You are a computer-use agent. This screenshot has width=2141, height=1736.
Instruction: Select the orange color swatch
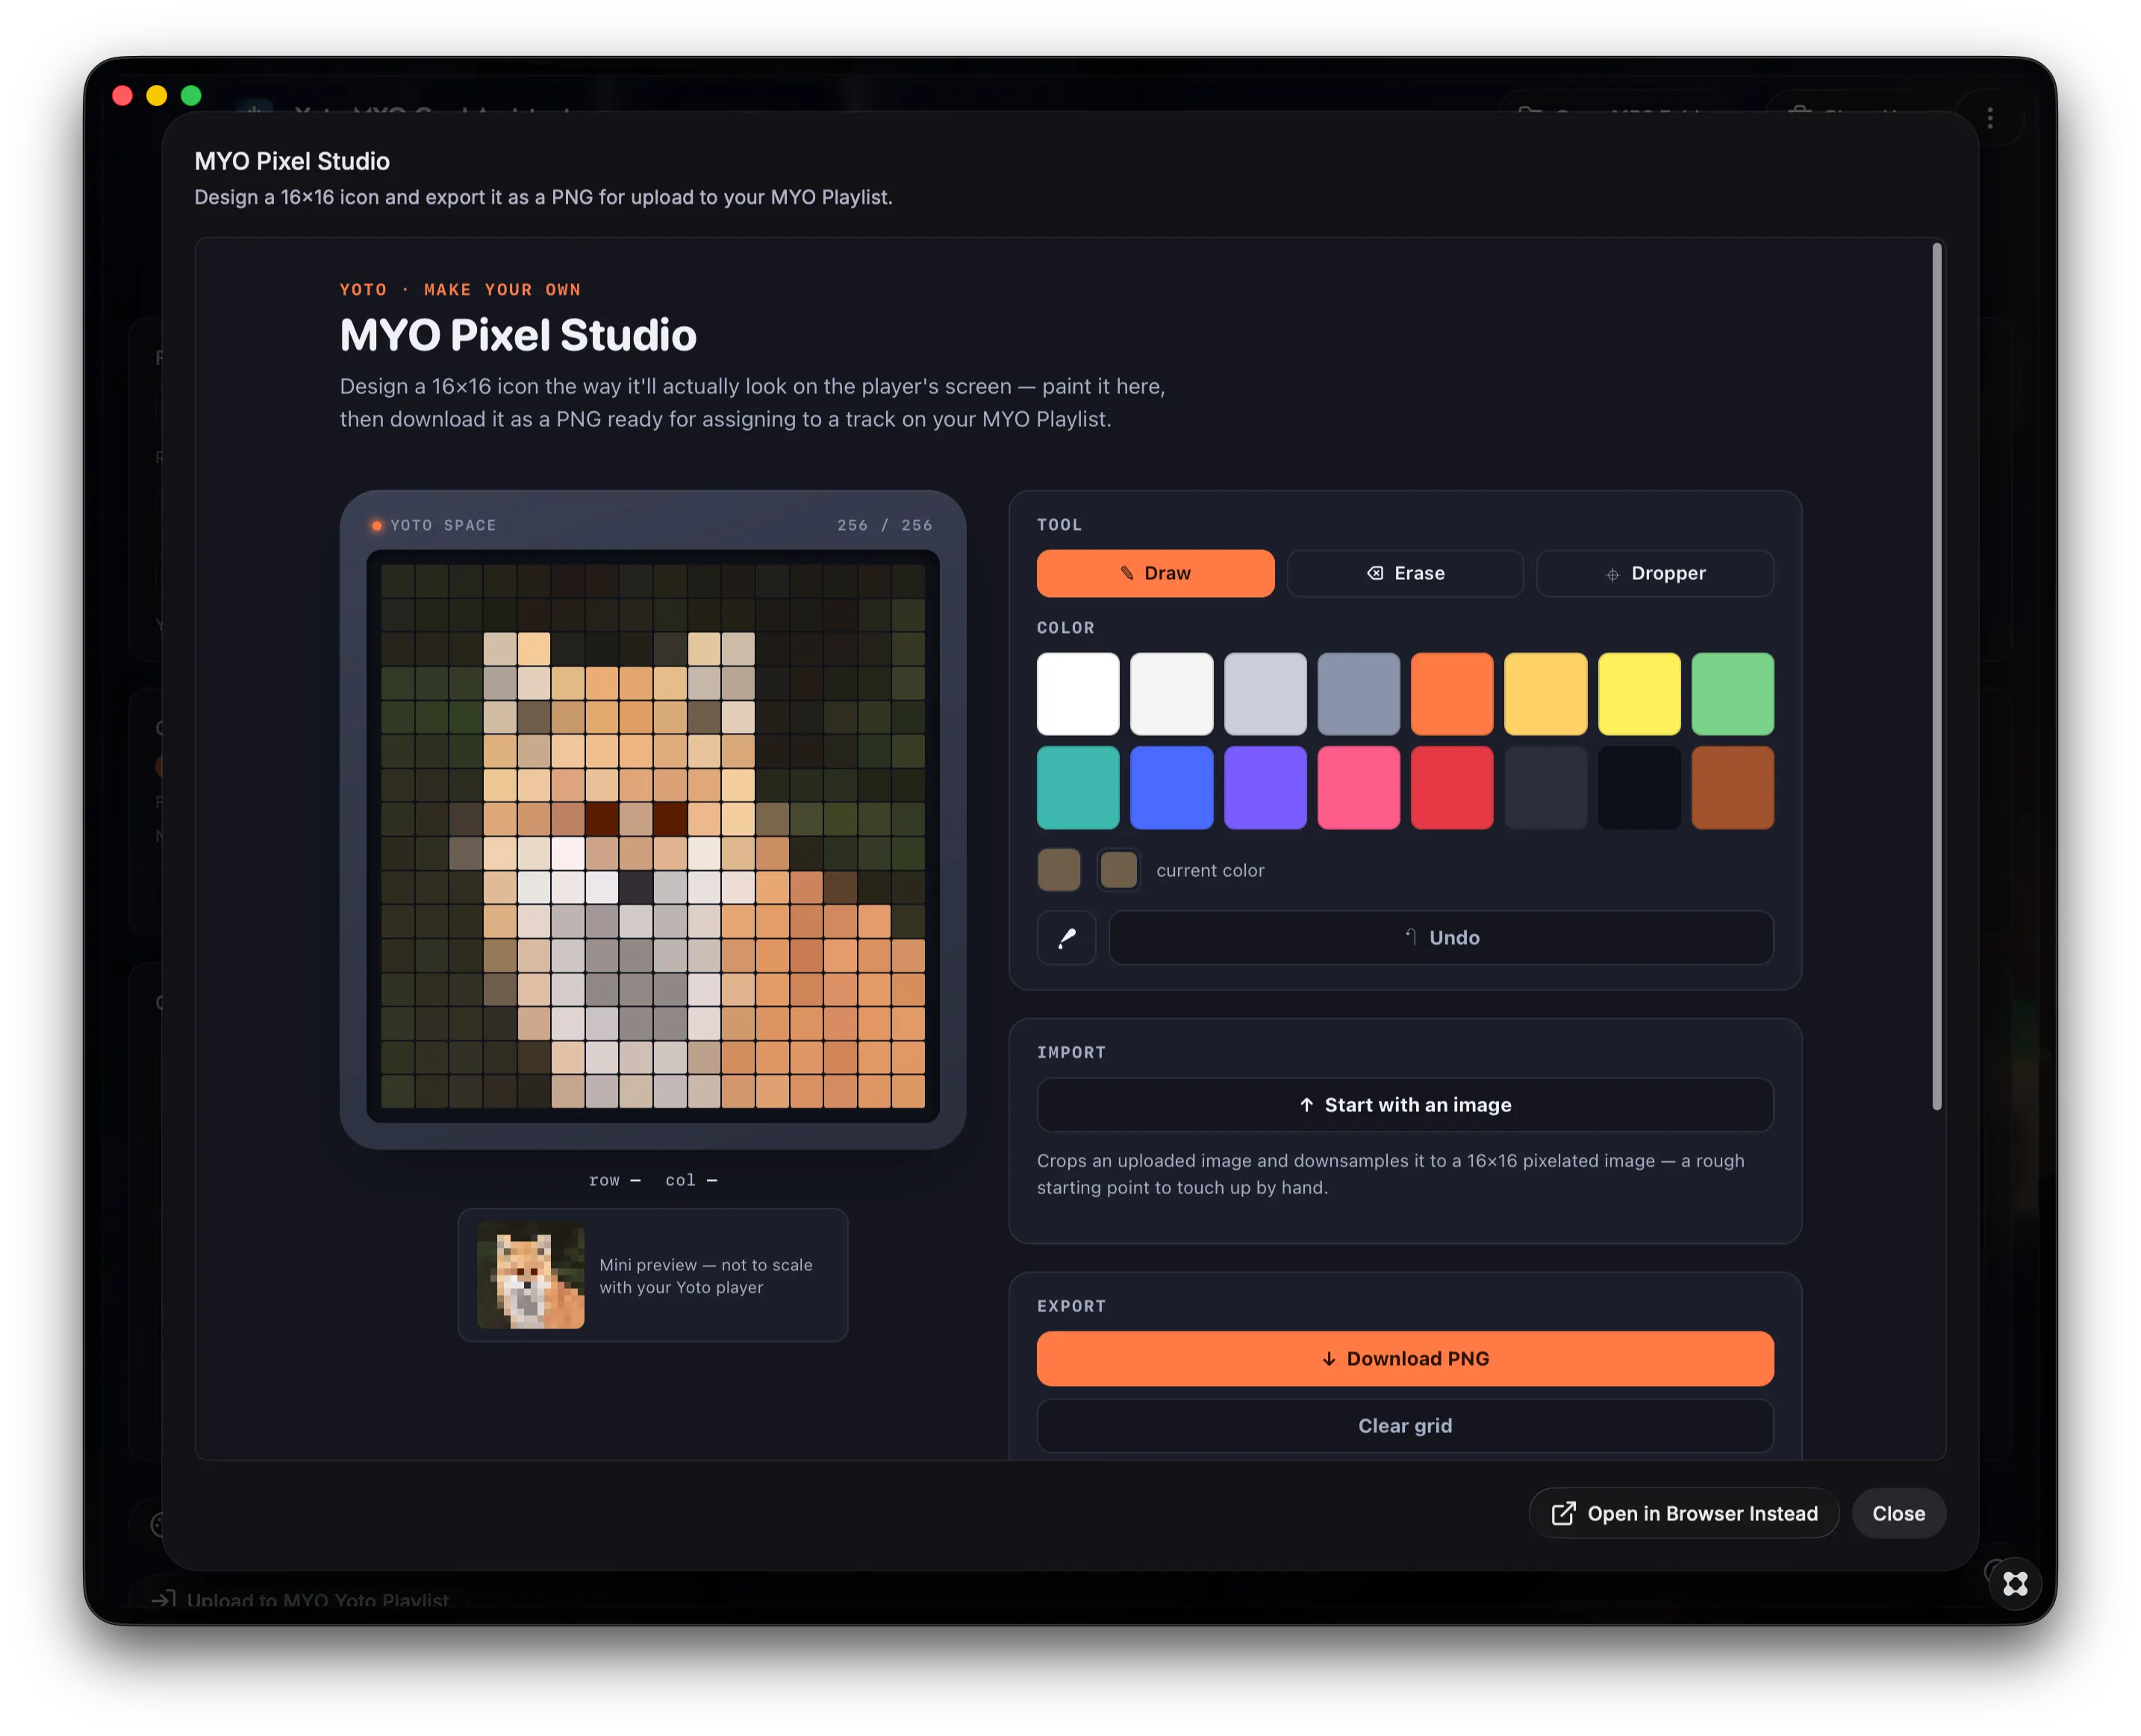click(x=1452, y=693)
